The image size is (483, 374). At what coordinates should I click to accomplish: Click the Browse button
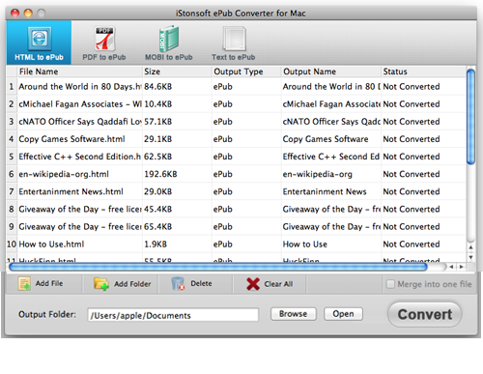coord(294,314)
